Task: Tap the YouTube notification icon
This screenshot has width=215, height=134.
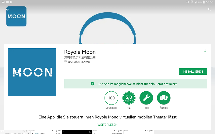Action: pos(7,2)
